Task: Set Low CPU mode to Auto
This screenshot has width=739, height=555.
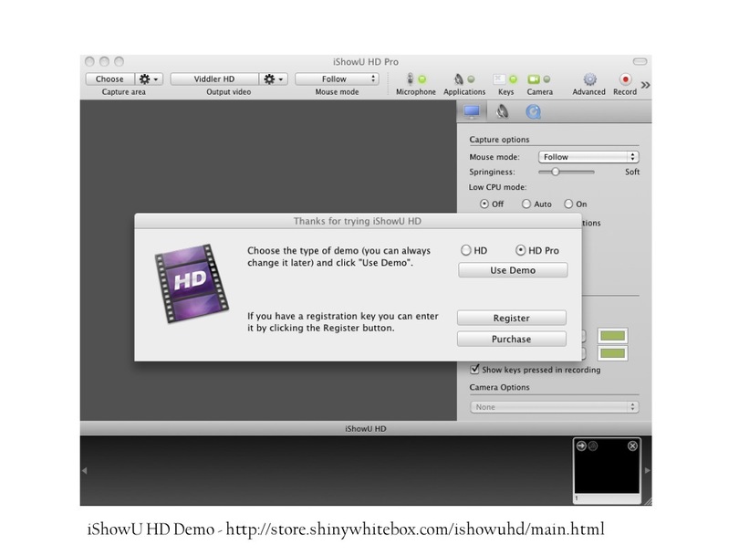Action: click(526, 204)
